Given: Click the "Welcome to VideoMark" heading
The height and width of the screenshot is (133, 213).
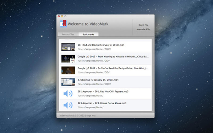Looking at the screenshot, I should pos(88,24).
